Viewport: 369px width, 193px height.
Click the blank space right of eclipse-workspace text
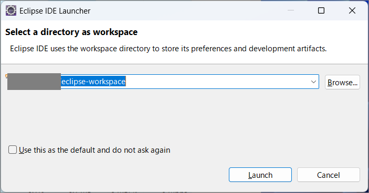click(216, 82)
